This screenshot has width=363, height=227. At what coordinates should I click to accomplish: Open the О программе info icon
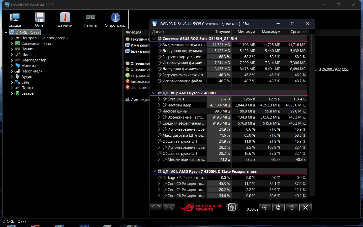[115, 20]
